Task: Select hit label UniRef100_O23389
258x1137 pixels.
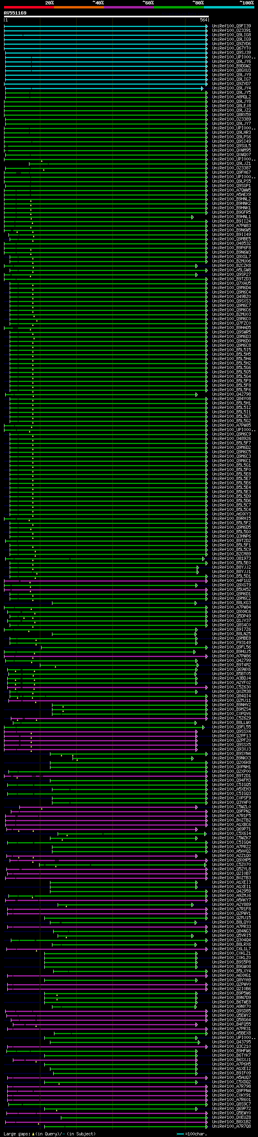Action: (231, 119)
